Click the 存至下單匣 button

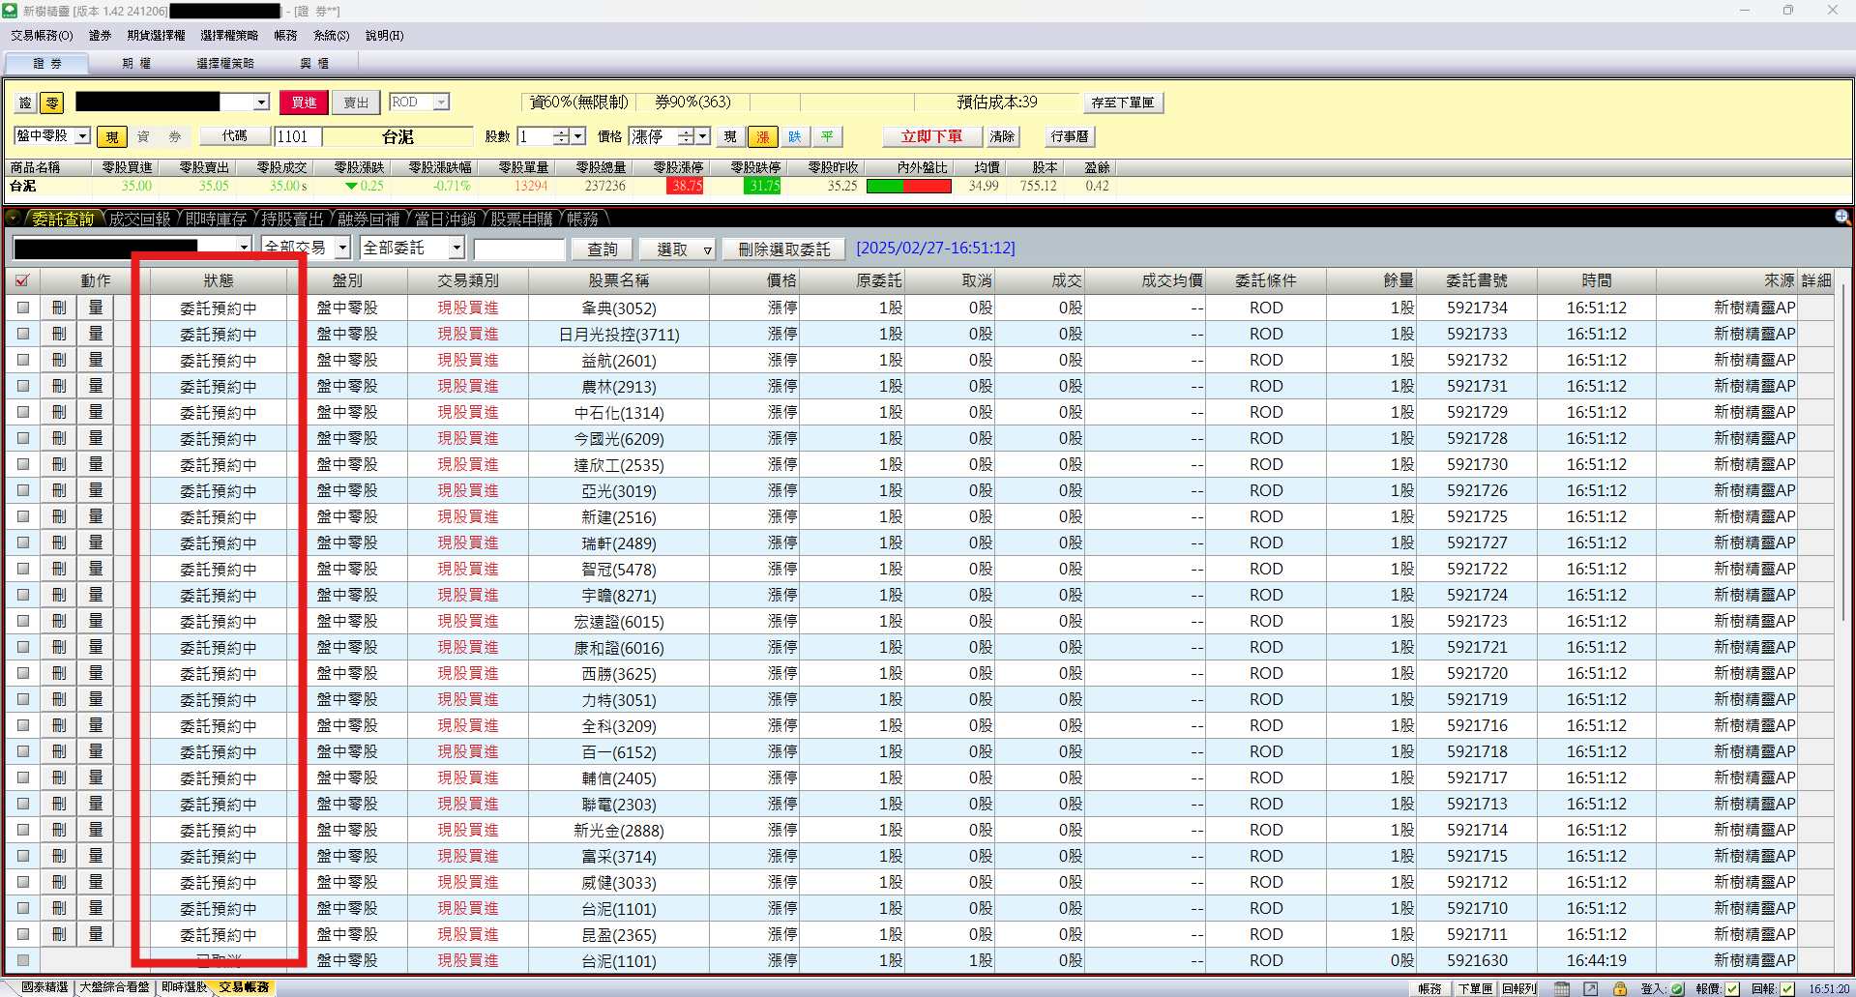1123,103
